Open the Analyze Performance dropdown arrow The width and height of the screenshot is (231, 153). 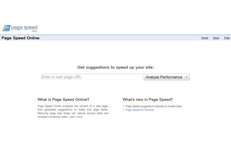tap(187, 77)
